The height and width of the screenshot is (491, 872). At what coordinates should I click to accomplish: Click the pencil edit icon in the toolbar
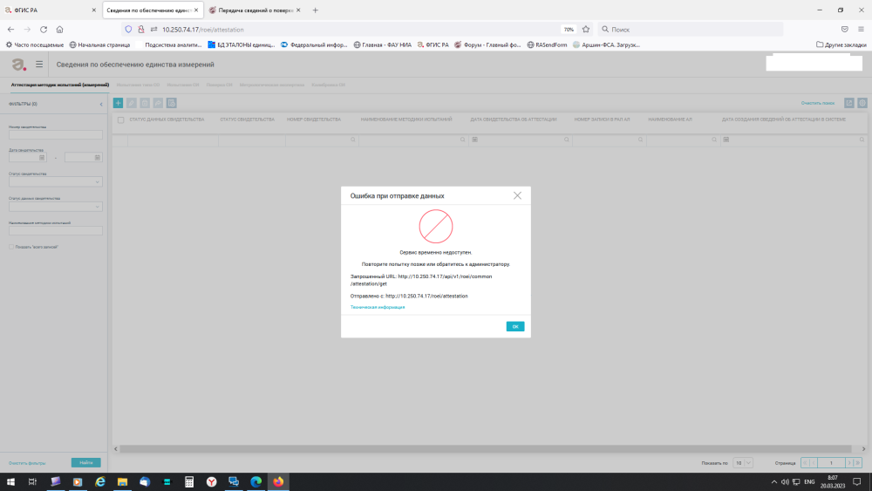(x=132, y=103)
